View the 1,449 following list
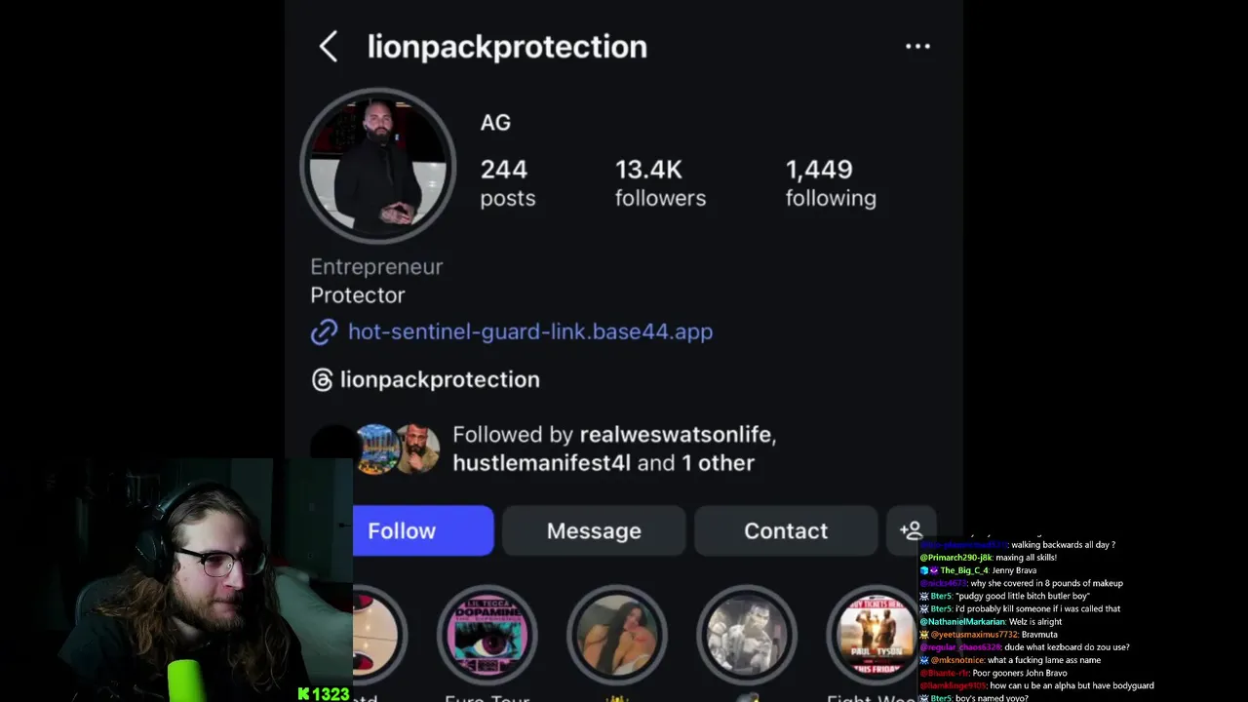1248x702 pixels. [x=831, y=183]
